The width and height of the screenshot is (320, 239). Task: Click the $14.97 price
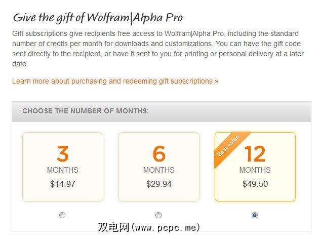point(63,184)
